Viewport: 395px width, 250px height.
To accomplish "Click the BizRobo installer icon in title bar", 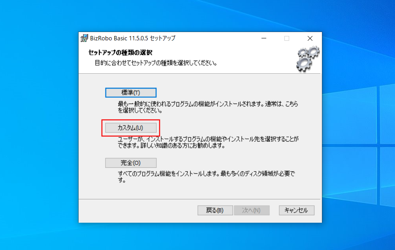I will click(84, 38).
